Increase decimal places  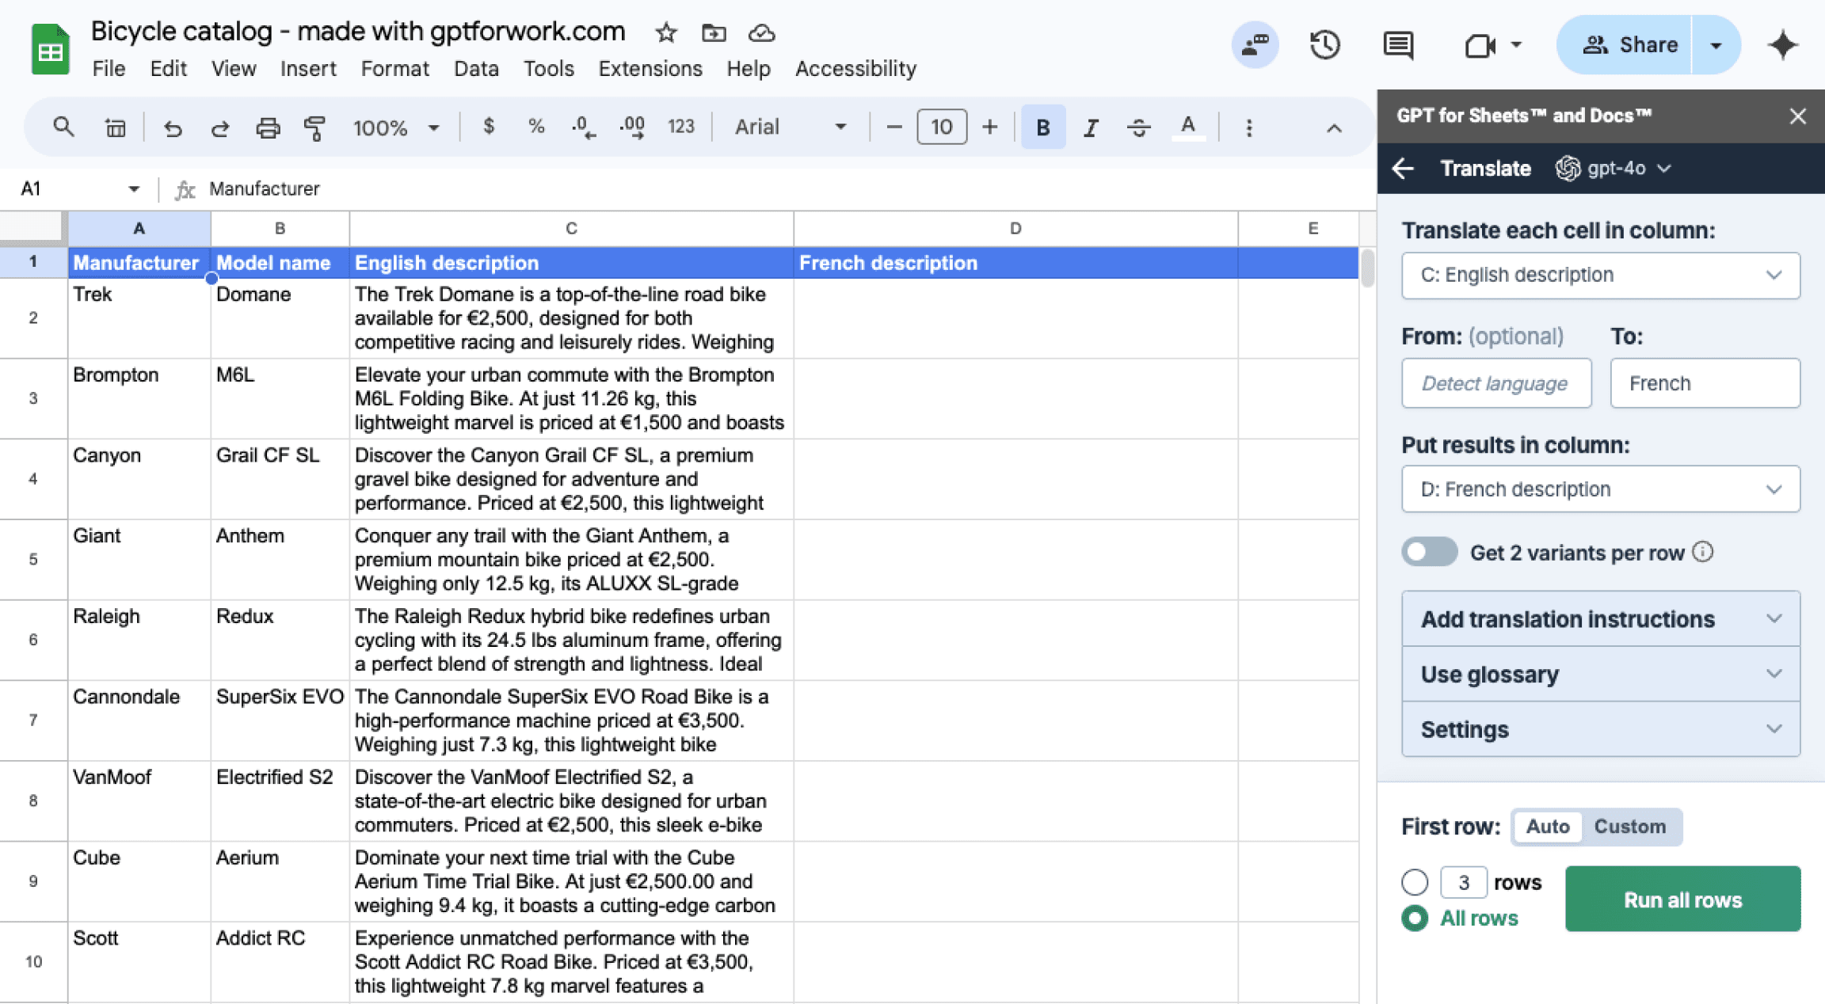631,127
